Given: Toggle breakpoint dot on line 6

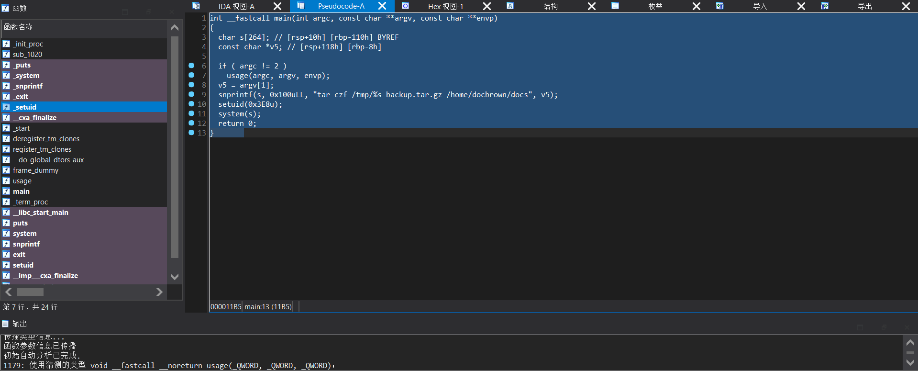Looking at the screenshot, I should 191,66.
